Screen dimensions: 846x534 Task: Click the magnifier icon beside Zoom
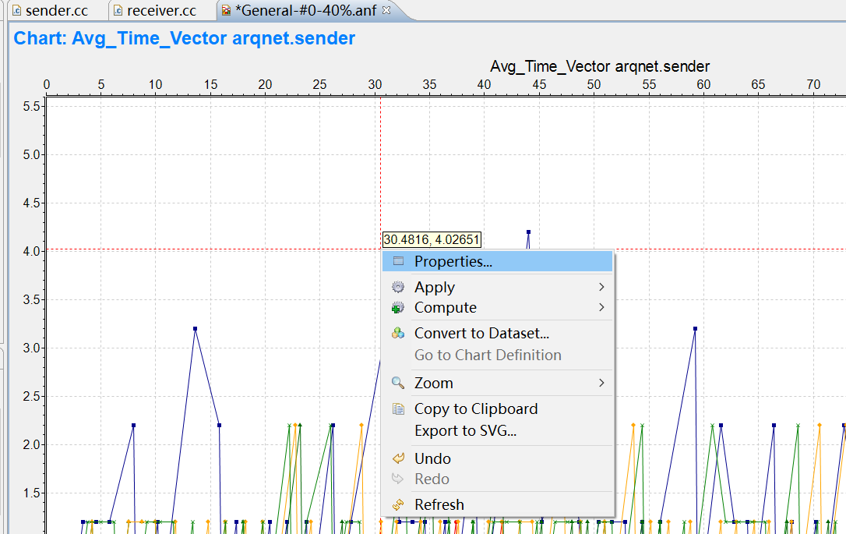[398, 383]
